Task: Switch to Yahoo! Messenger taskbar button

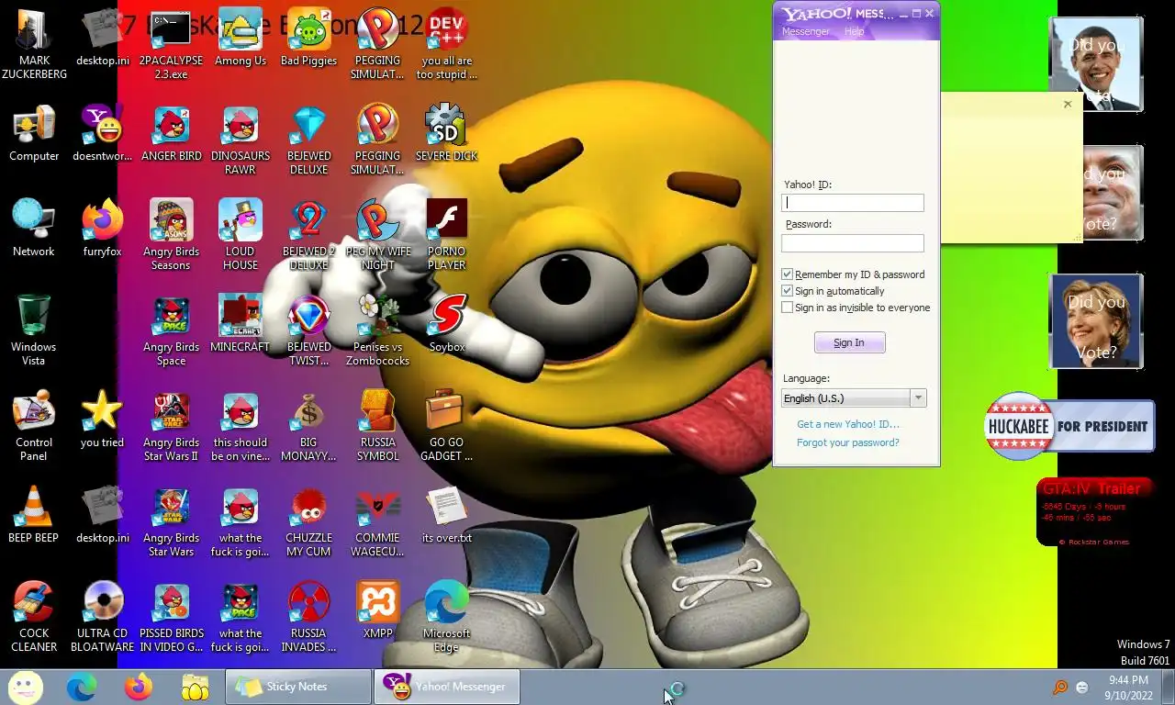Action: click(446, 687)
